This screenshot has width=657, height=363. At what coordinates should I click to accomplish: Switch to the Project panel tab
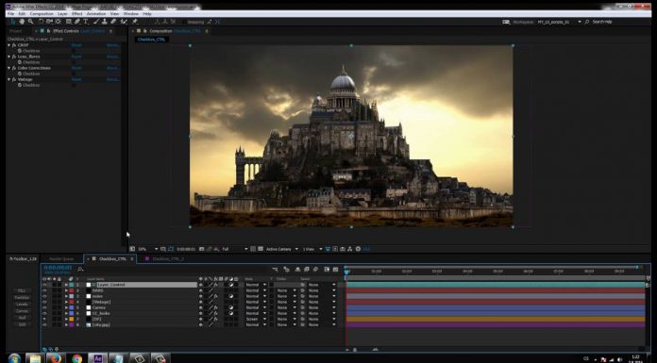[15, 31]
